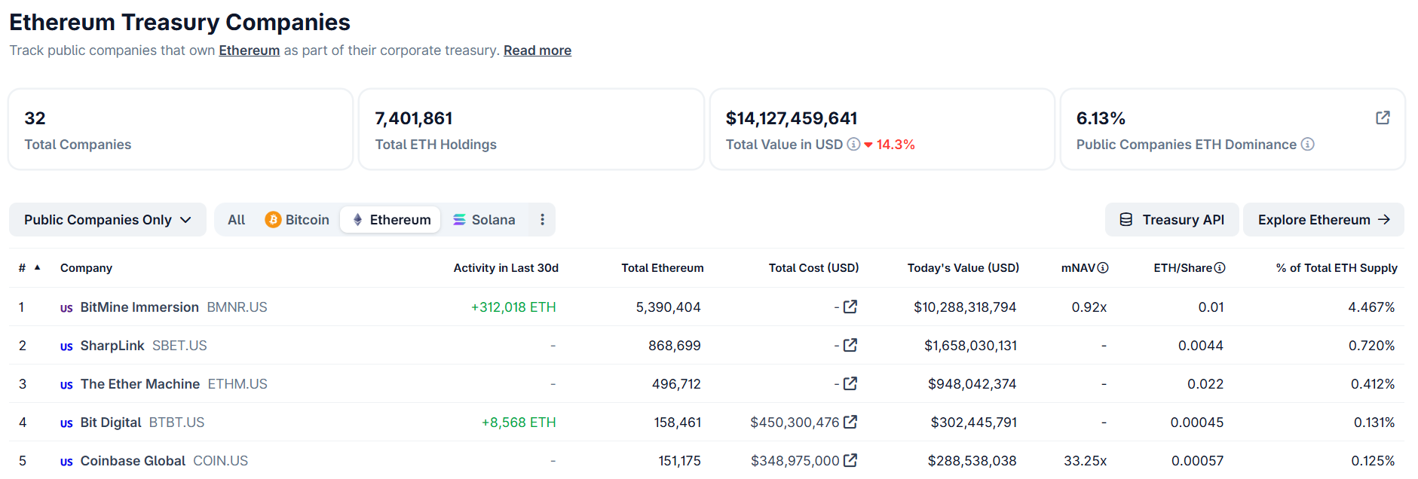The width and height of the screenshot is (1418, 479).
Task: Click info icon beside Public Companies ETH Dominance
Action: point(1307,144)
